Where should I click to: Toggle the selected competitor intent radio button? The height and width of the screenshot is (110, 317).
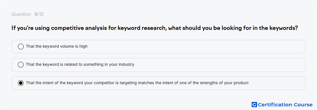[21, 83]
